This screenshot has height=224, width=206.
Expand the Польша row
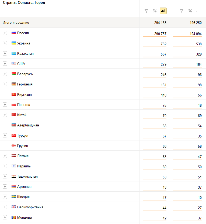click(x=5, y=105)
